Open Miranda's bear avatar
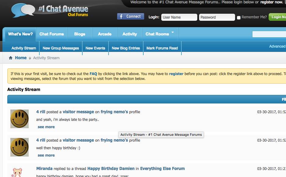The image size is (286, 177). pos(17,172)
